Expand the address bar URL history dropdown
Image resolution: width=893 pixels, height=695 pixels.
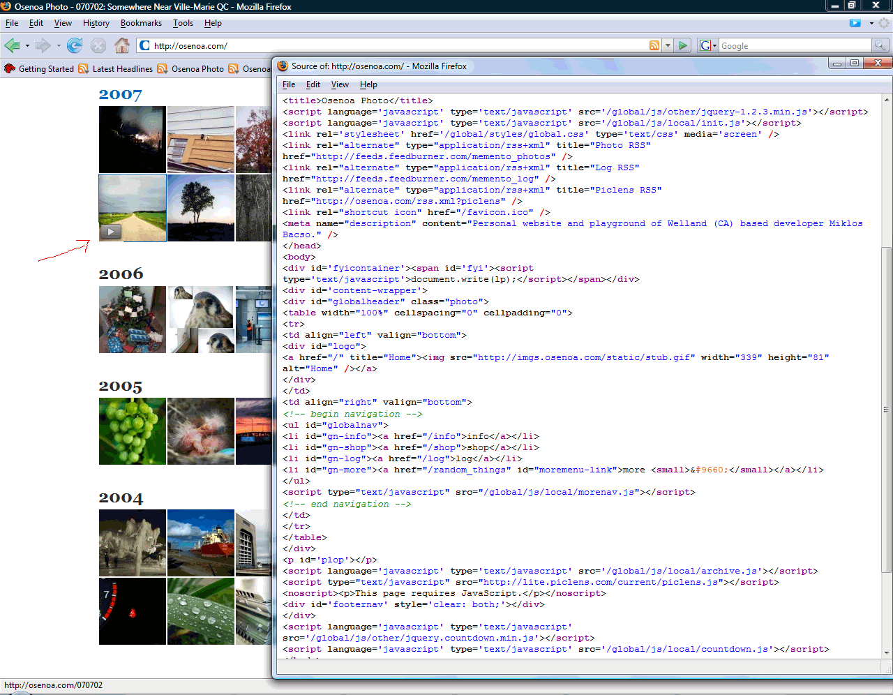click(668, 46)
